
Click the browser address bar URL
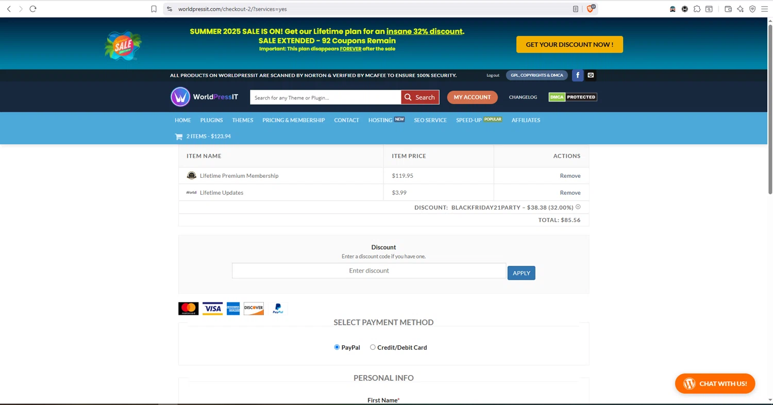(x=232, y=9)
